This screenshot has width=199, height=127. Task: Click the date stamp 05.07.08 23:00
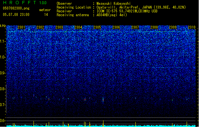[x=16, y=15]
